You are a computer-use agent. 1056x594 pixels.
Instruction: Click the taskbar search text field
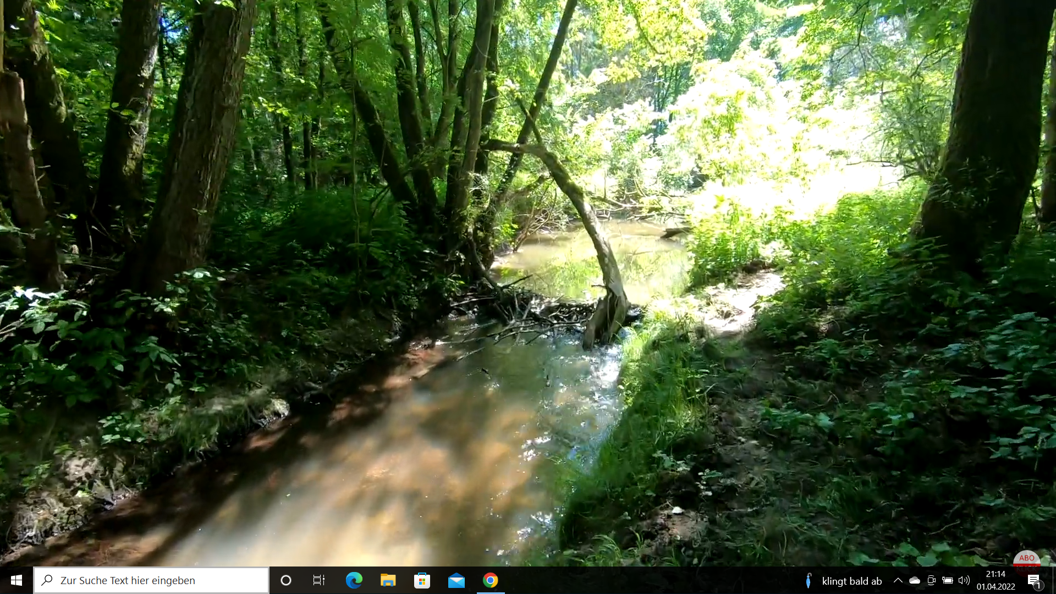point(151,580)
